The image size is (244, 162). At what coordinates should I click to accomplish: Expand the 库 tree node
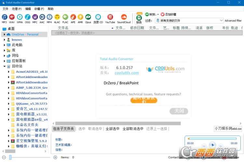tap(4, 50)
